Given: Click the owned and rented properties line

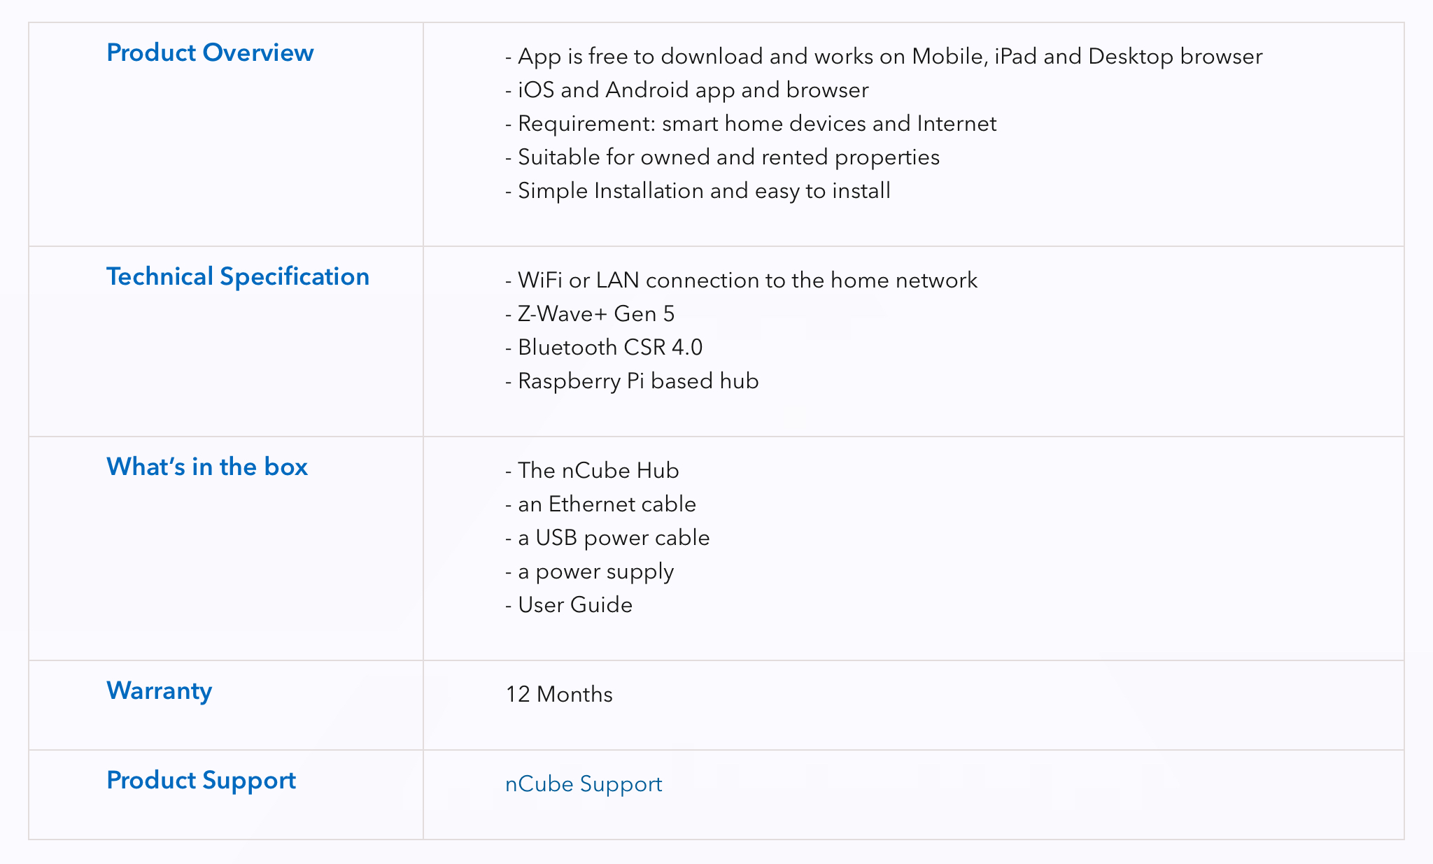Looking at the screenshot, I should point(722,157).
